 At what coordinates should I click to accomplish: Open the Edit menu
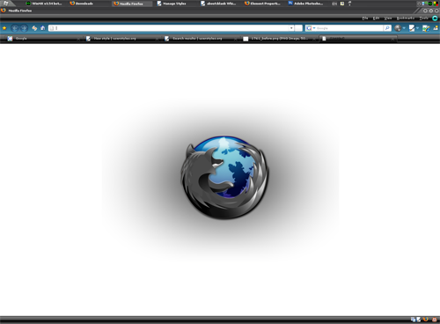[x=376, y=18]
